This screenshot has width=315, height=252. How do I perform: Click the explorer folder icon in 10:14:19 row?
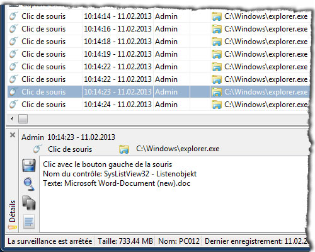217,54
